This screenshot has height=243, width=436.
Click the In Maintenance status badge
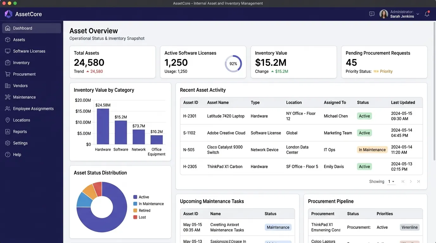(372, 150)
